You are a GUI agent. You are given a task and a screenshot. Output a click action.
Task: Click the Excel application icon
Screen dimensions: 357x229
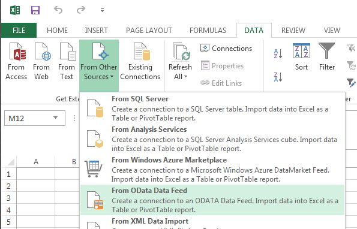(x=15, y=10)
